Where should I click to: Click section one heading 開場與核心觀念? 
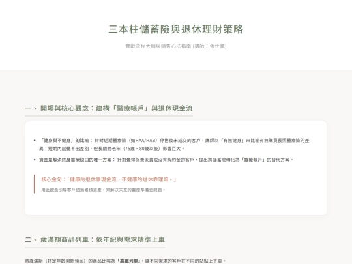pos(109,108)
